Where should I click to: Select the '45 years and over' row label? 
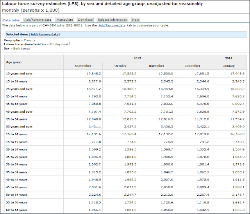click(x=19, y=112)
